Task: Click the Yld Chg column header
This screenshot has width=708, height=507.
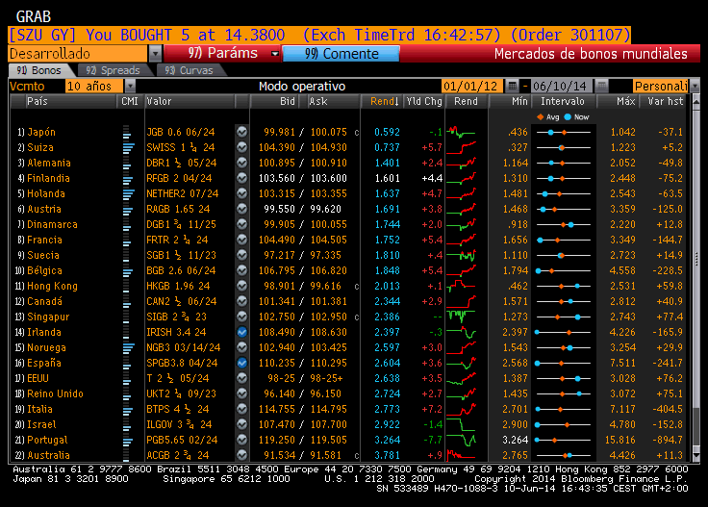Action: 424,102
